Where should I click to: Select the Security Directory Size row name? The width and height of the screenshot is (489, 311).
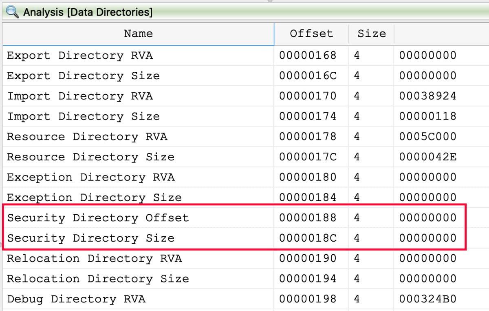[x=90, y=238]
